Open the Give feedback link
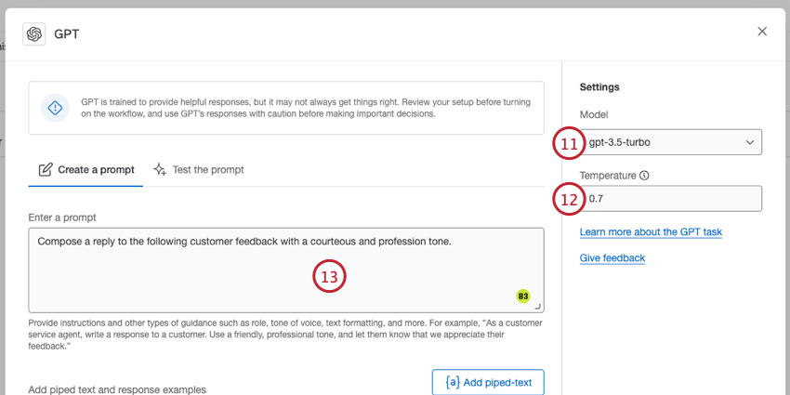This screenshot has height=395, width=790. [x=612, y=258]
